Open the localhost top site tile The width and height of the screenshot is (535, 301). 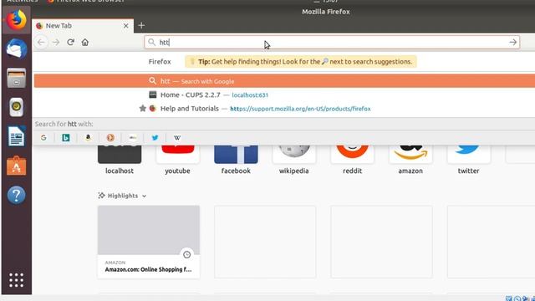120,160
